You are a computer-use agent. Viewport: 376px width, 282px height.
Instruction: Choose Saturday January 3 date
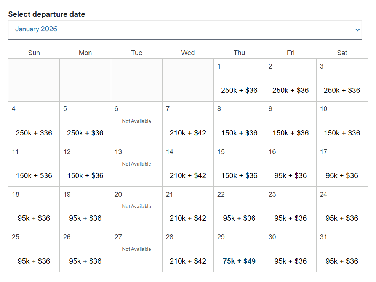click(342, 80)
